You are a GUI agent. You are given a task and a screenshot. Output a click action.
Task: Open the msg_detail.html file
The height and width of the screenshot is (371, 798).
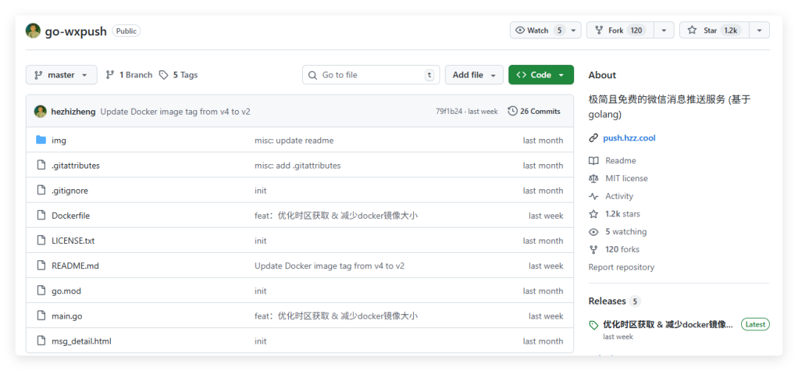81,341
